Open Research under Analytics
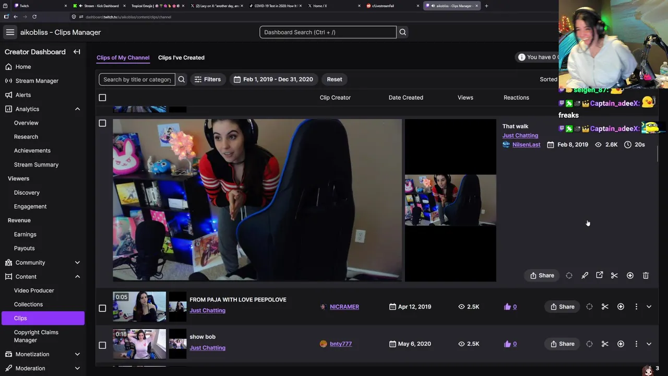The image size is (668, 376). coord(26,137)
